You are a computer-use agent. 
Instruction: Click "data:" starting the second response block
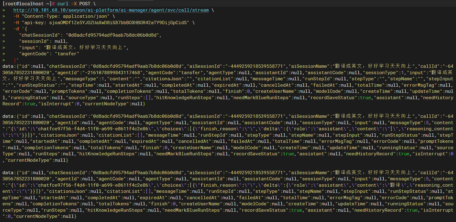pos(8,116)
